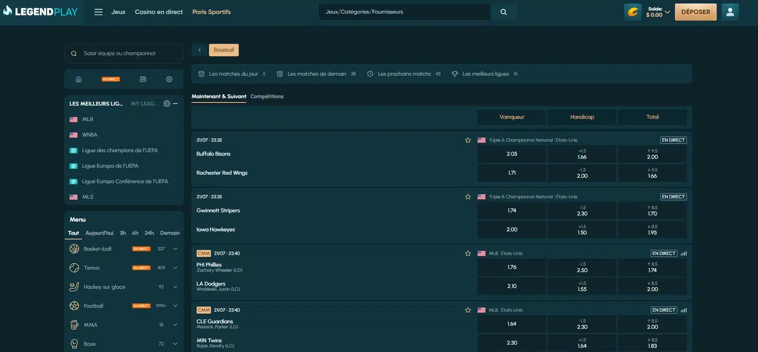Screen dimensions: 758x352
Task: Switch to My Leagues tab
Action: pos(144,103)
